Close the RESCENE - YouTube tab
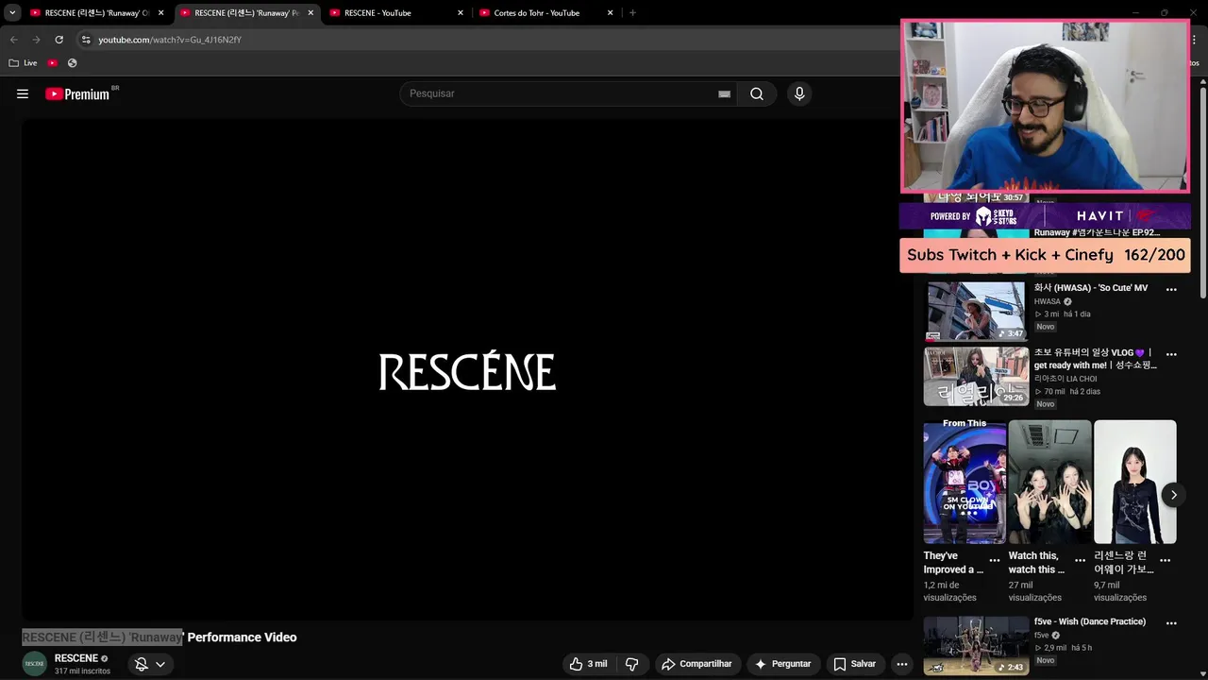1208x680 pixels. pyautogui.click(x=461, y=13)
